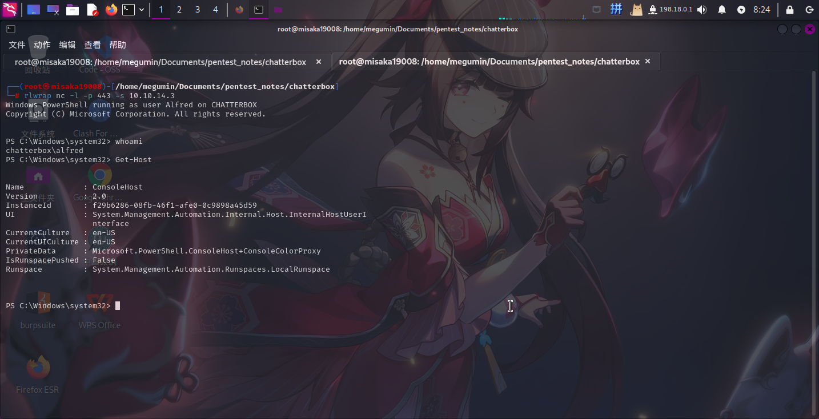Viewport: 819px width, 419px height.
Task: Open the power manager tray icon
Action: pos(741,10)
